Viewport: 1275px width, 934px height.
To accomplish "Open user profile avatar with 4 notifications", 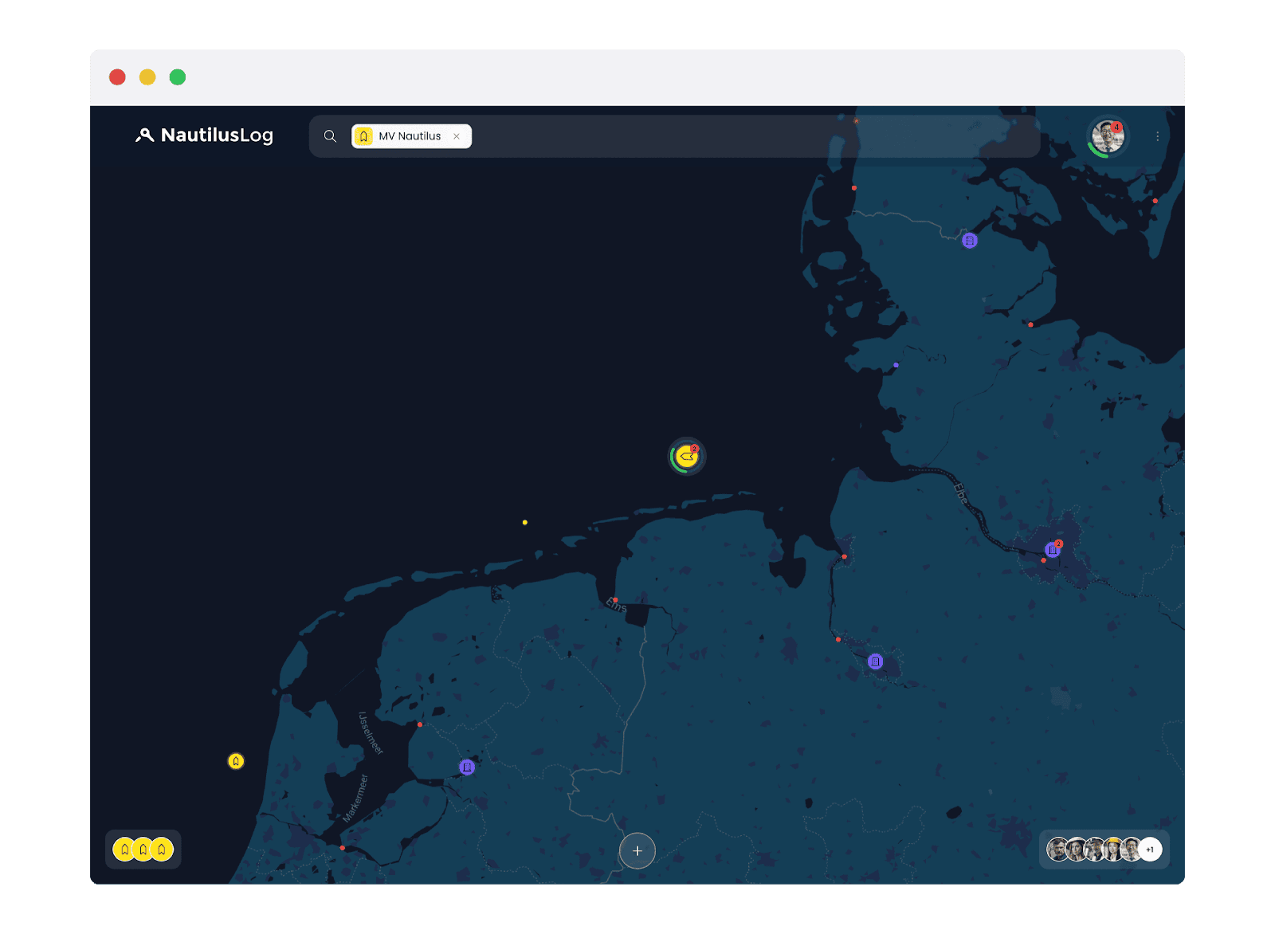I will click(x=1108, y=137).
